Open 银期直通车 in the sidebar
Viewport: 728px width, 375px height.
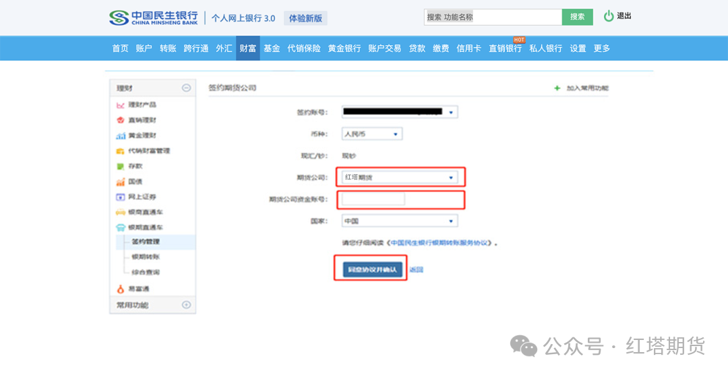[146, 228]
